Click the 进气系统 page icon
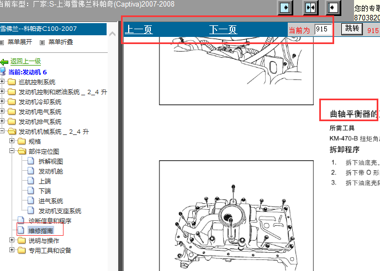The height and width of the screenshot is (271, 380). pos(31,200)
